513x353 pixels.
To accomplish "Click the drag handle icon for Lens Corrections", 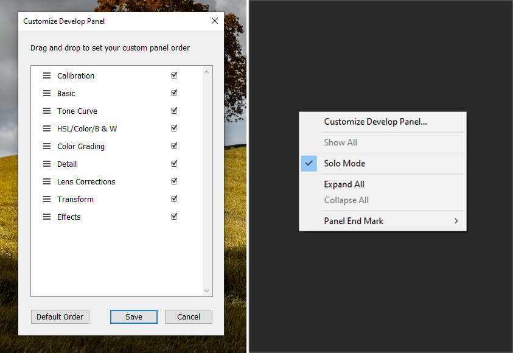I will click(47, 181).
